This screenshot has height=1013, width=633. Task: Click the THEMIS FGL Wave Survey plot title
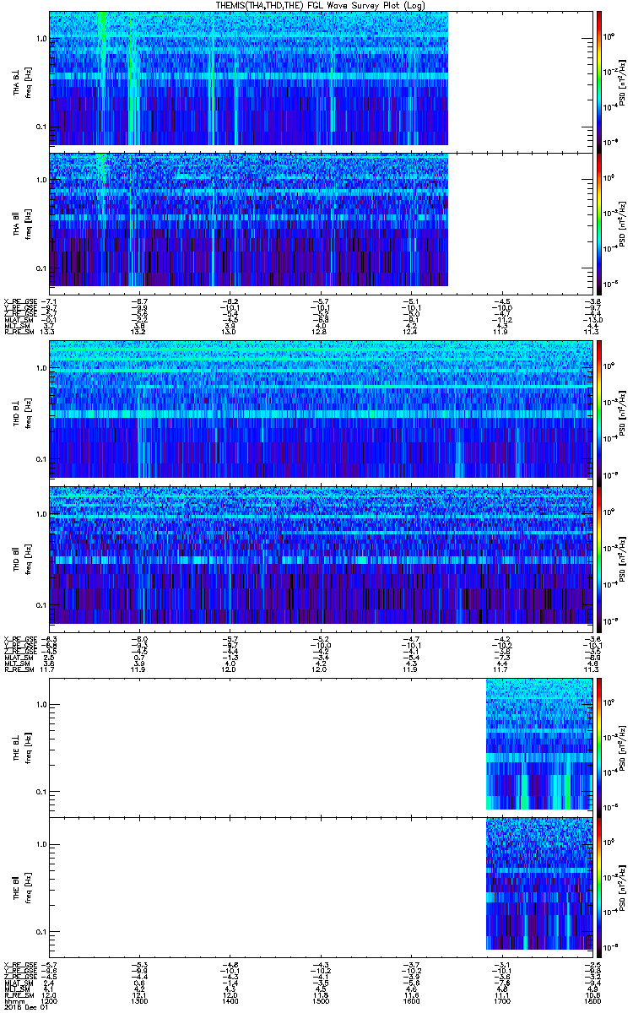point(322,6)
